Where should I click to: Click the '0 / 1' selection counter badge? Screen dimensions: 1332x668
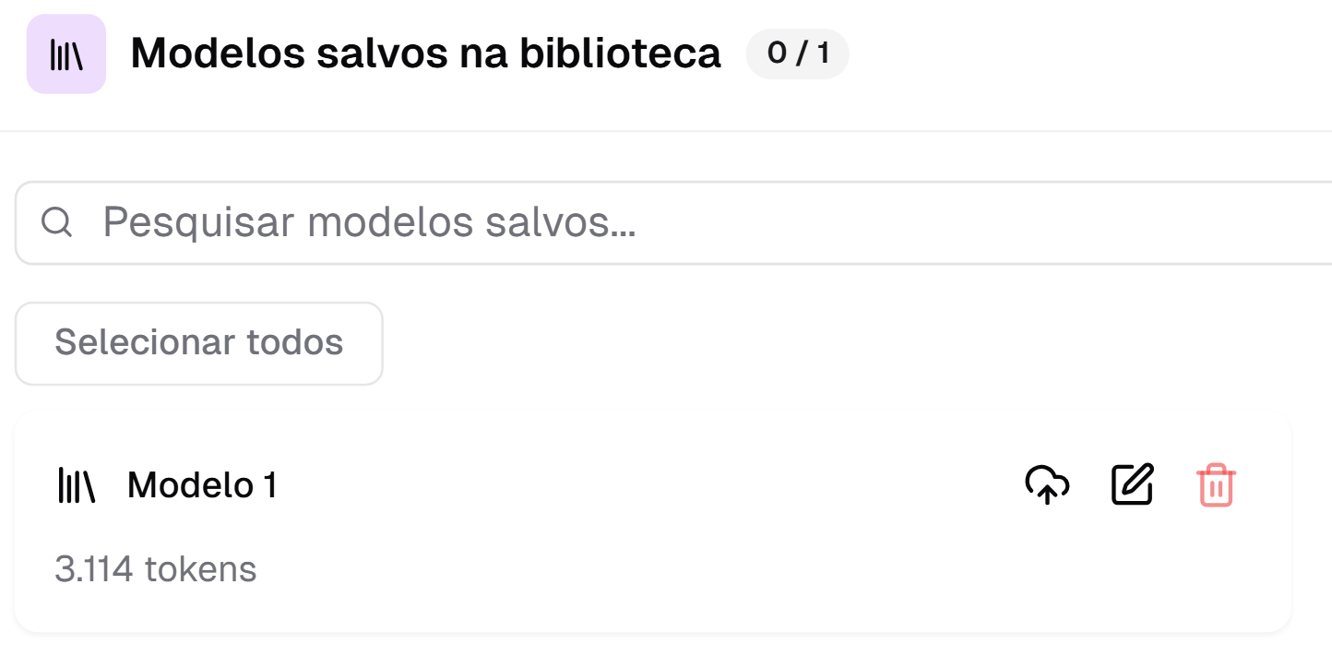797,54
